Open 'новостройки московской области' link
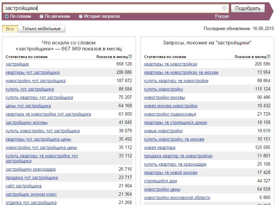The height and width of the screenshot is (205, 280). point(177,198)
